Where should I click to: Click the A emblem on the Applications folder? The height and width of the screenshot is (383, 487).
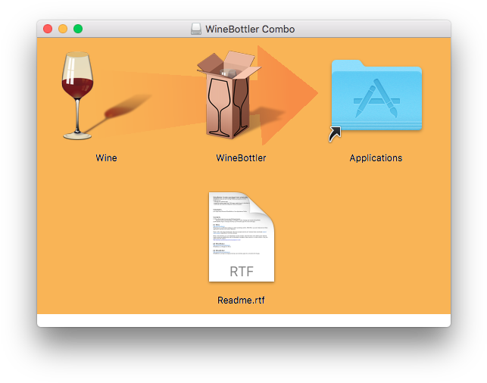(376, 100)
